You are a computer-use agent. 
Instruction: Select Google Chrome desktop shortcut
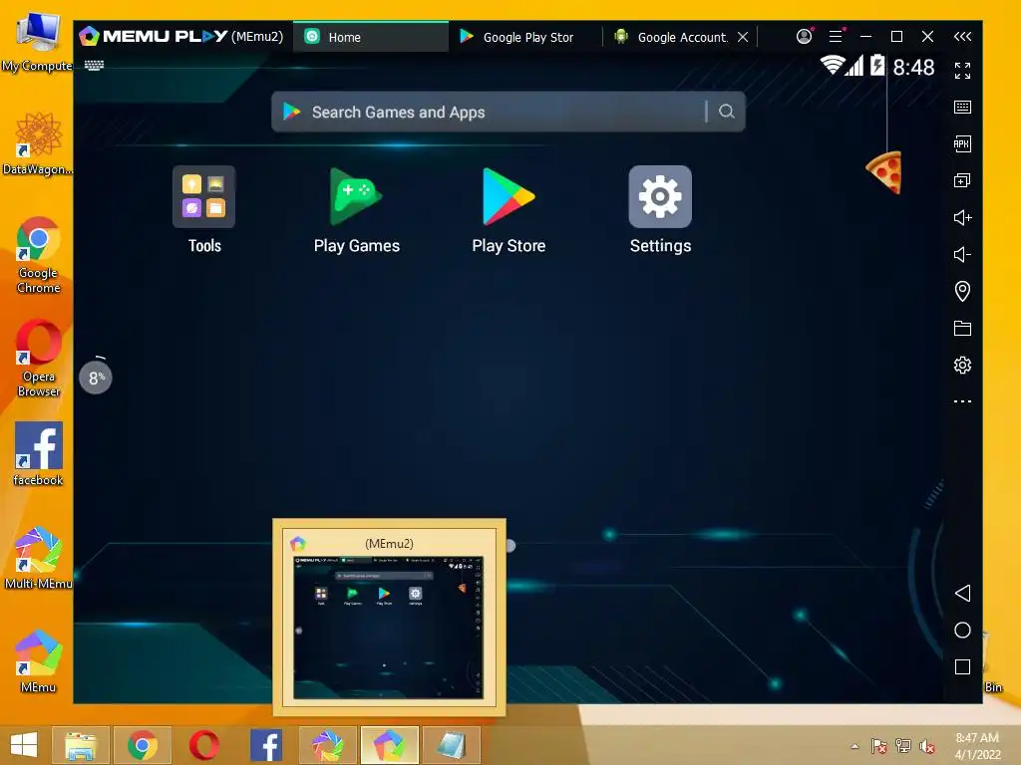coord(38,256)
